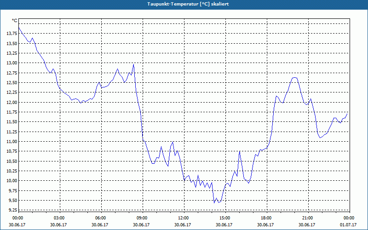Click the 03:00 time label

[x=60, y=218]
